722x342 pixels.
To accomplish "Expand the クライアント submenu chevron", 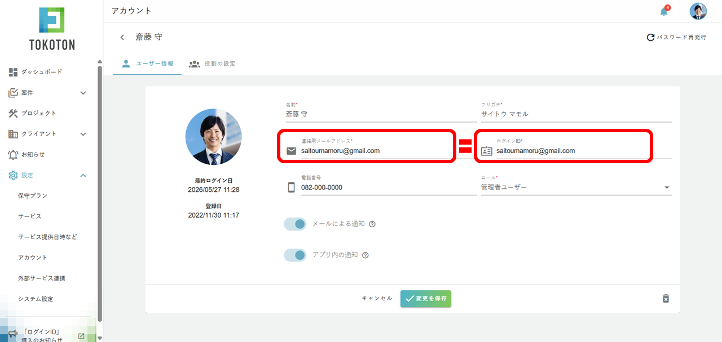I will tap(83, 134).
